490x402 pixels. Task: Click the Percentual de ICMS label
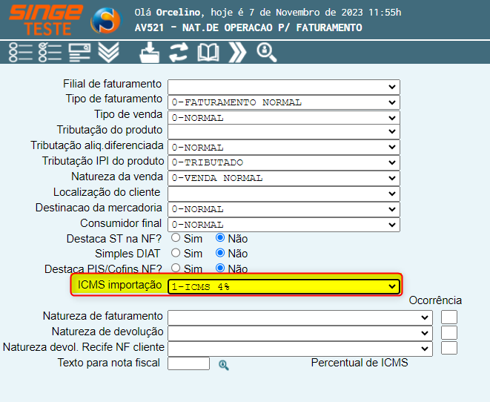(x=360, y=363)
